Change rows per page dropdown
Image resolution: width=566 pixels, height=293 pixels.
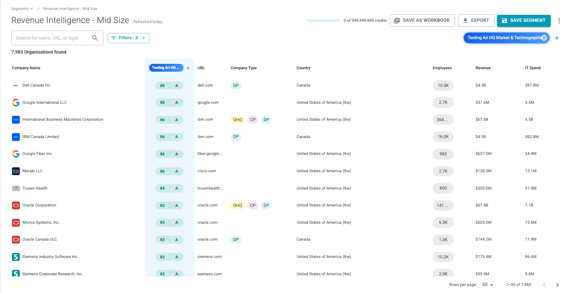(x=488, y=285)
